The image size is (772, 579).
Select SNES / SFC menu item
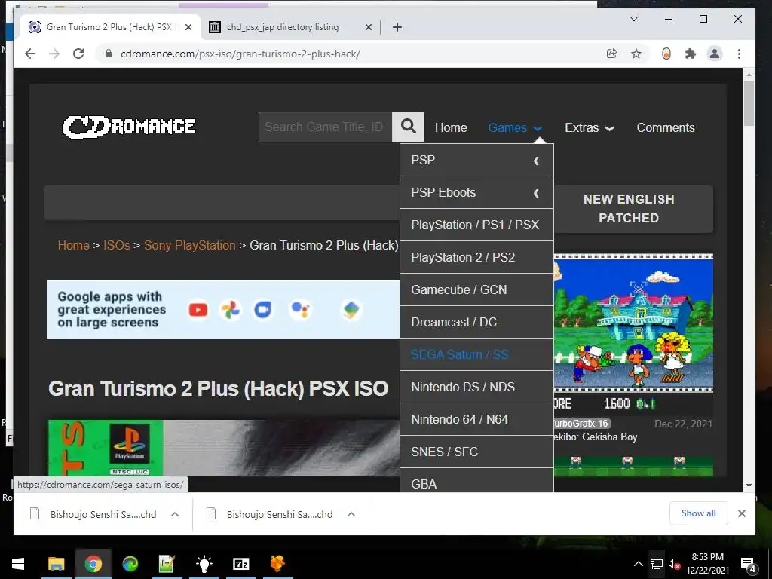[476, 452]
